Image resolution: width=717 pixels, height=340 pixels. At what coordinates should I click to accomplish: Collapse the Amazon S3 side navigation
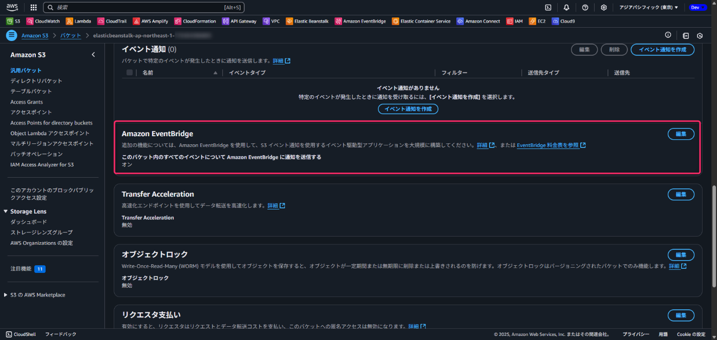point(93,55)
